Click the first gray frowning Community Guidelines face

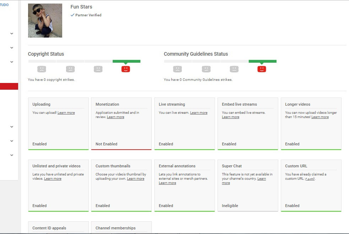[x=177, y=69]
